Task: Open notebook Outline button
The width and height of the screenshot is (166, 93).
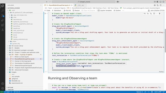Action: pyautogui.click(x=117, y=10)
